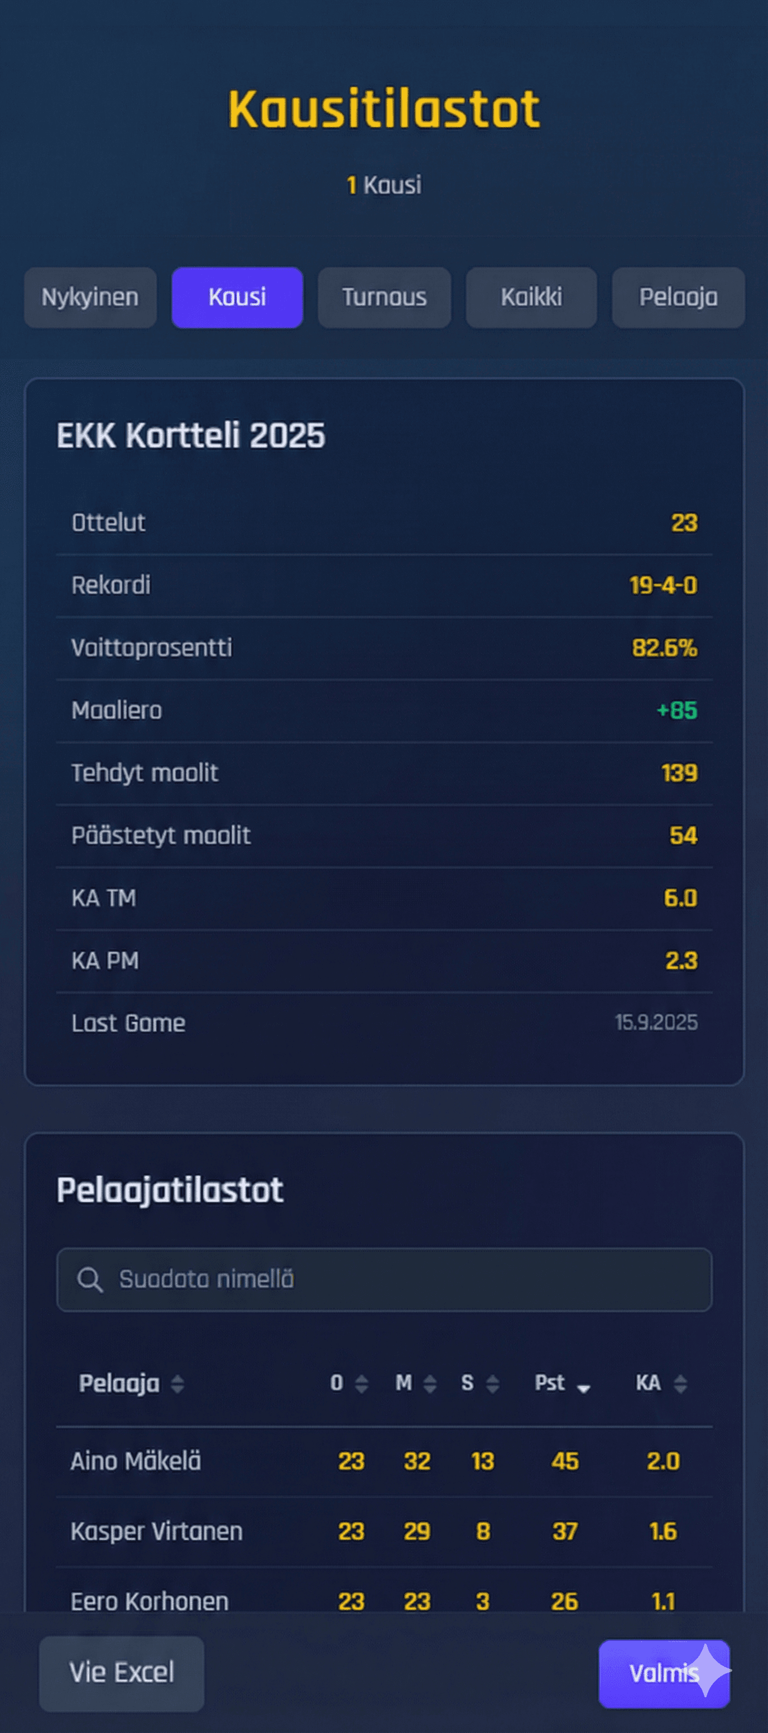This screenshot has width=768, height=1733.
Task: Click the Pelaaja column header
Action: tap(119, 1383)
